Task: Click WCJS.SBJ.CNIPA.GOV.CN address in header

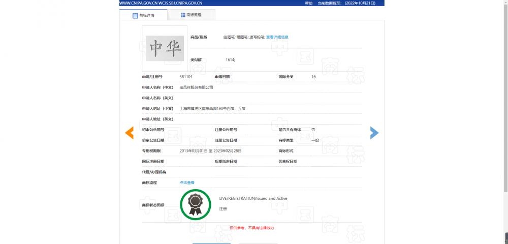Action: tap(180, 3)
